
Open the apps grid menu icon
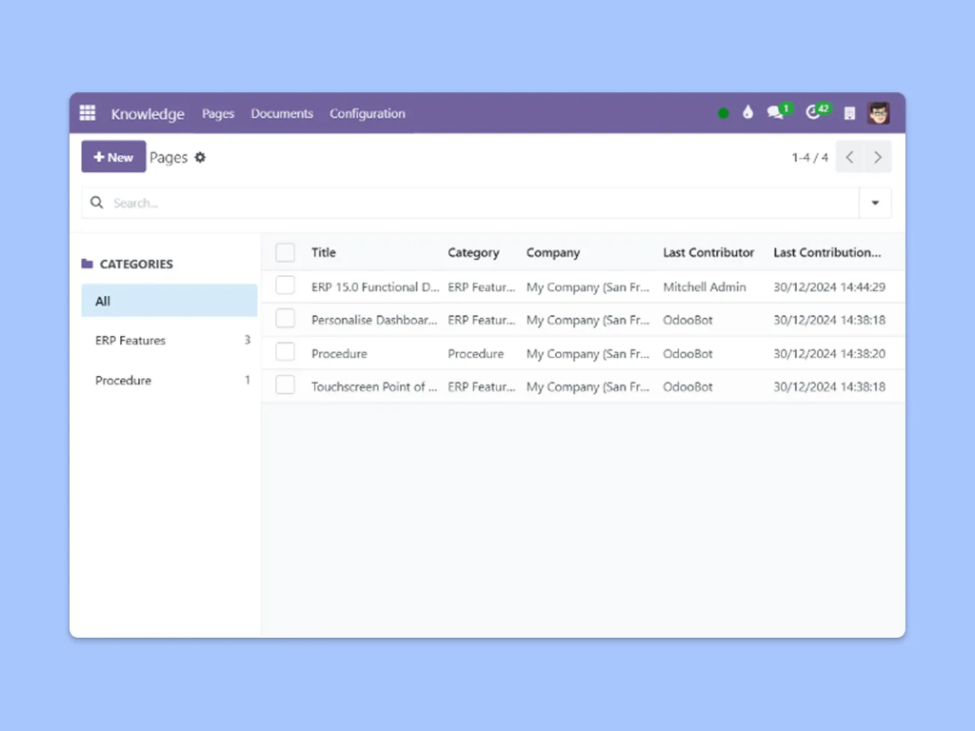88,113
